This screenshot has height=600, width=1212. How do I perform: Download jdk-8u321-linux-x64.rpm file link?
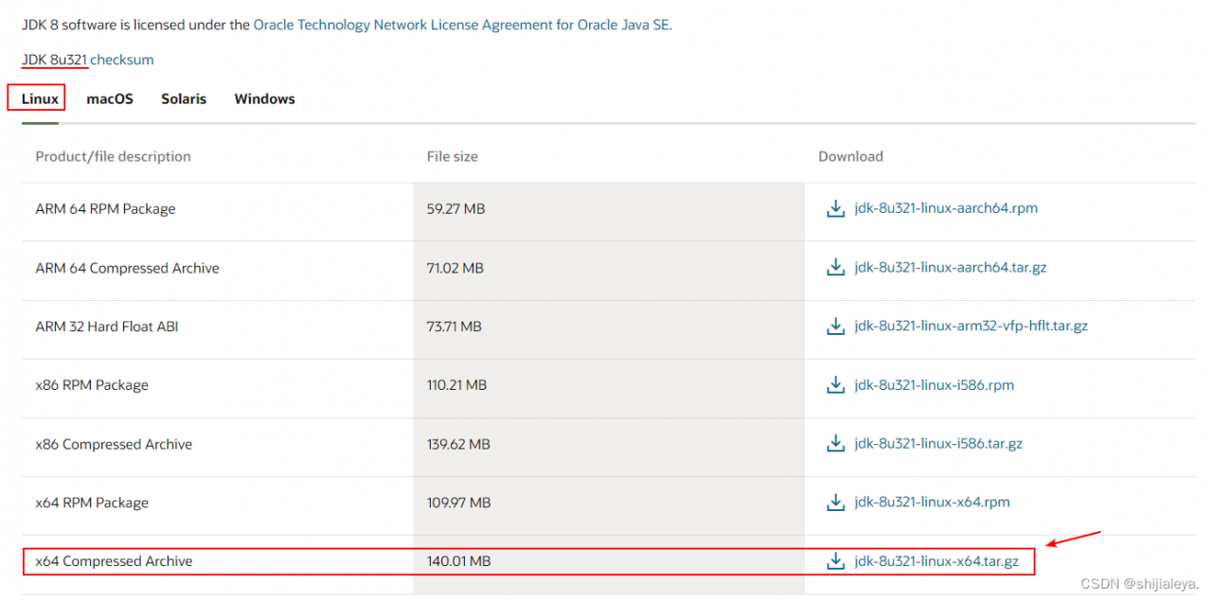pos(932,503)
